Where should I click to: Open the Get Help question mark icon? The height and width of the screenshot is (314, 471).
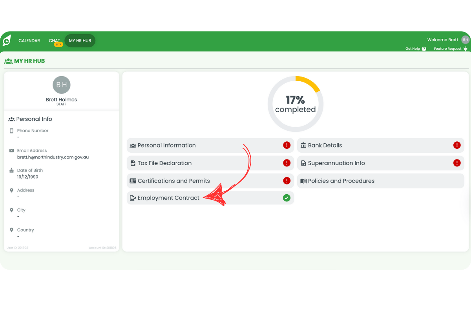[424, 49]
